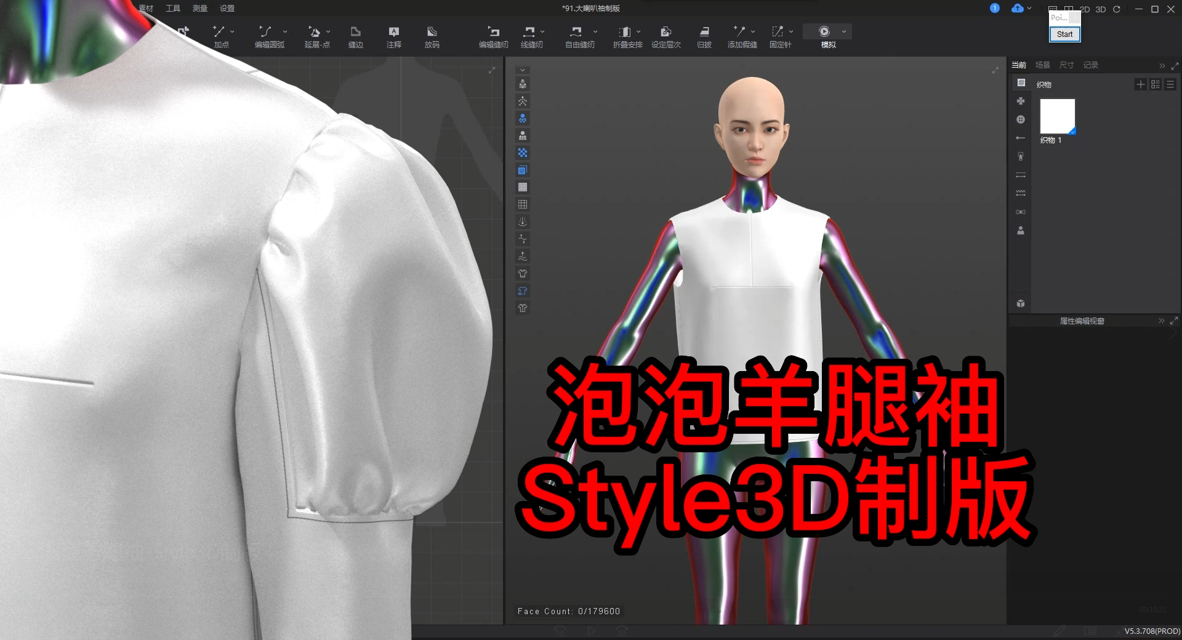Open the 折叠安排 tool dropdown arrow
1182x640 pixels.
[638, 31]
